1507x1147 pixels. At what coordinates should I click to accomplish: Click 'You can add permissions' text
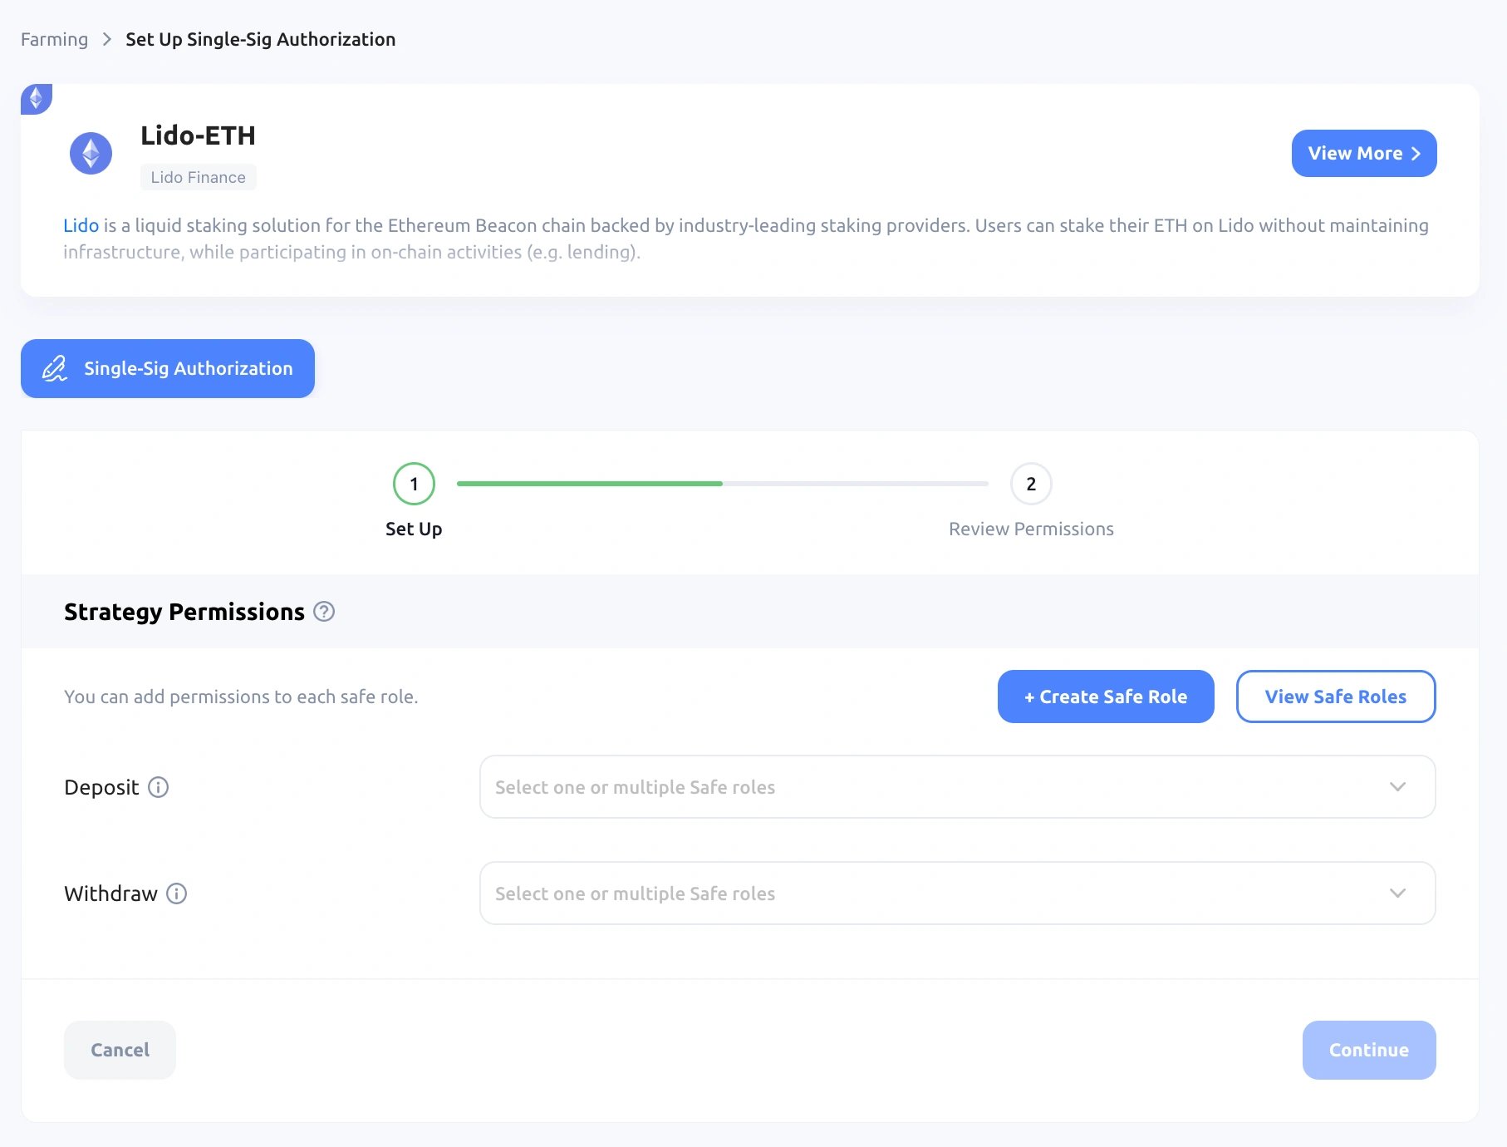coord(241,697)
